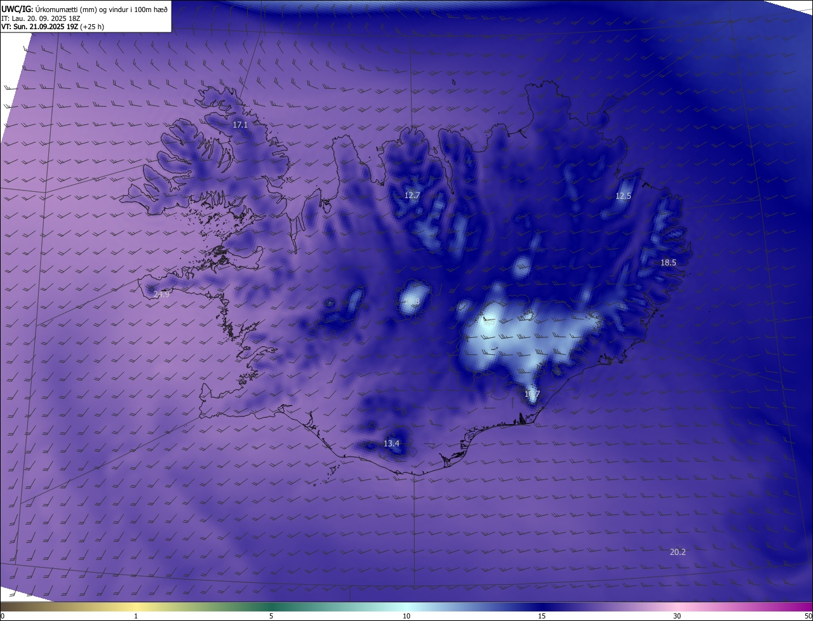Click the 30 tick on the color scale

[677, 616]
